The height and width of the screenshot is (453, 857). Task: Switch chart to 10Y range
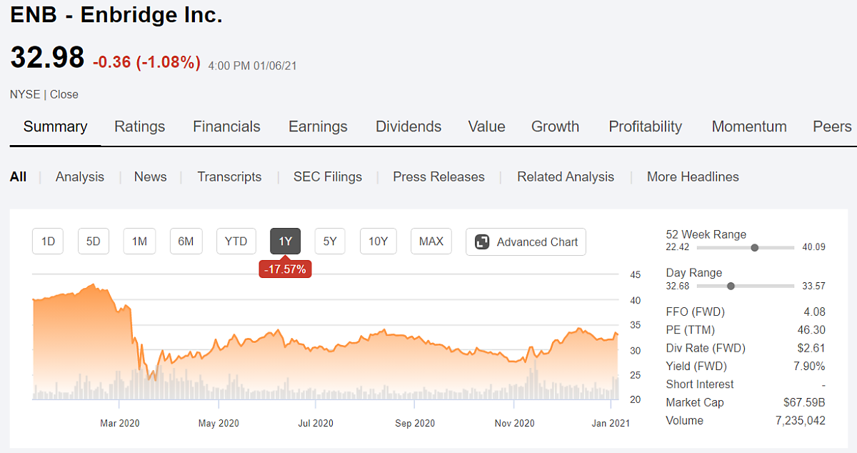coord(378,242)
